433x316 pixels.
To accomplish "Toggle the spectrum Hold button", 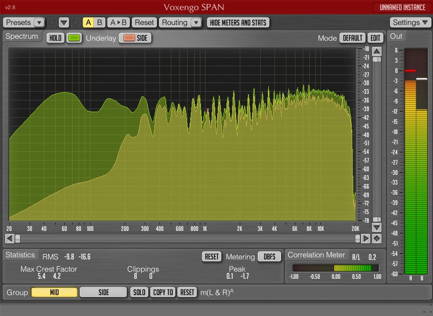I will coord(56,38).
